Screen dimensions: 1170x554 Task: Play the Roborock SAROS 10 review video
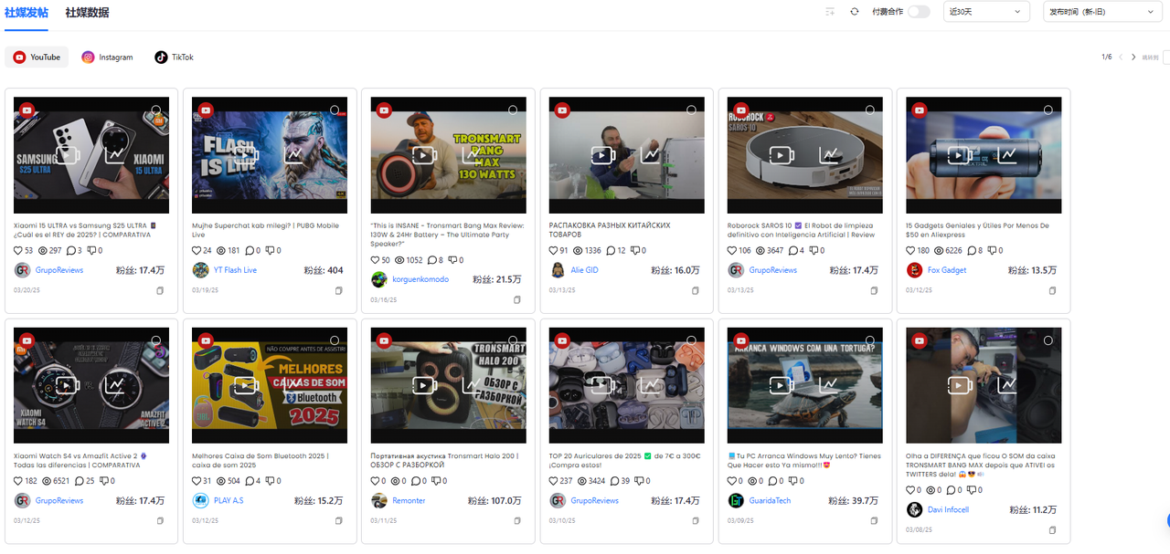(x=781, y=155)
